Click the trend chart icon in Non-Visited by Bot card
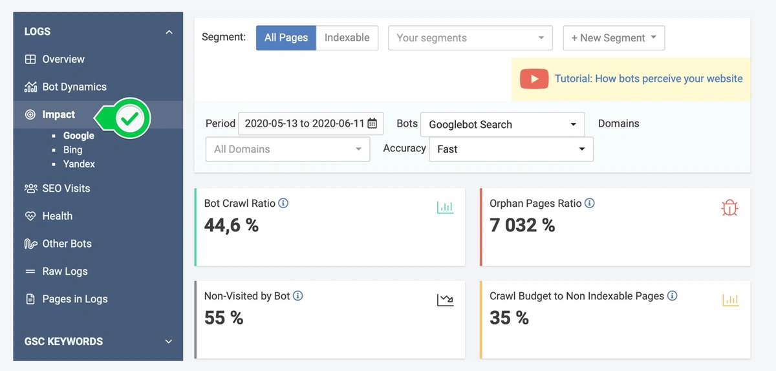 pos(445,300)
